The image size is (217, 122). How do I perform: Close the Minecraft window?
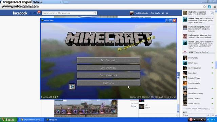[x=175, y=20]
